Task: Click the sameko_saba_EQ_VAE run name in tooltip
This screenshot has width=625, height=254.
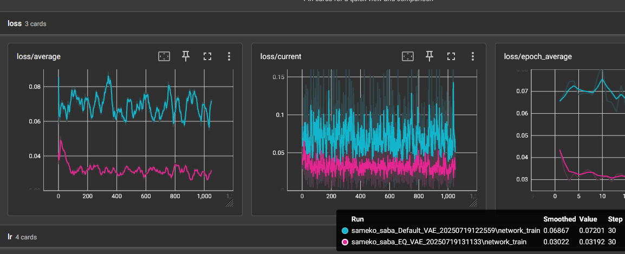Action: pos(439,242)
